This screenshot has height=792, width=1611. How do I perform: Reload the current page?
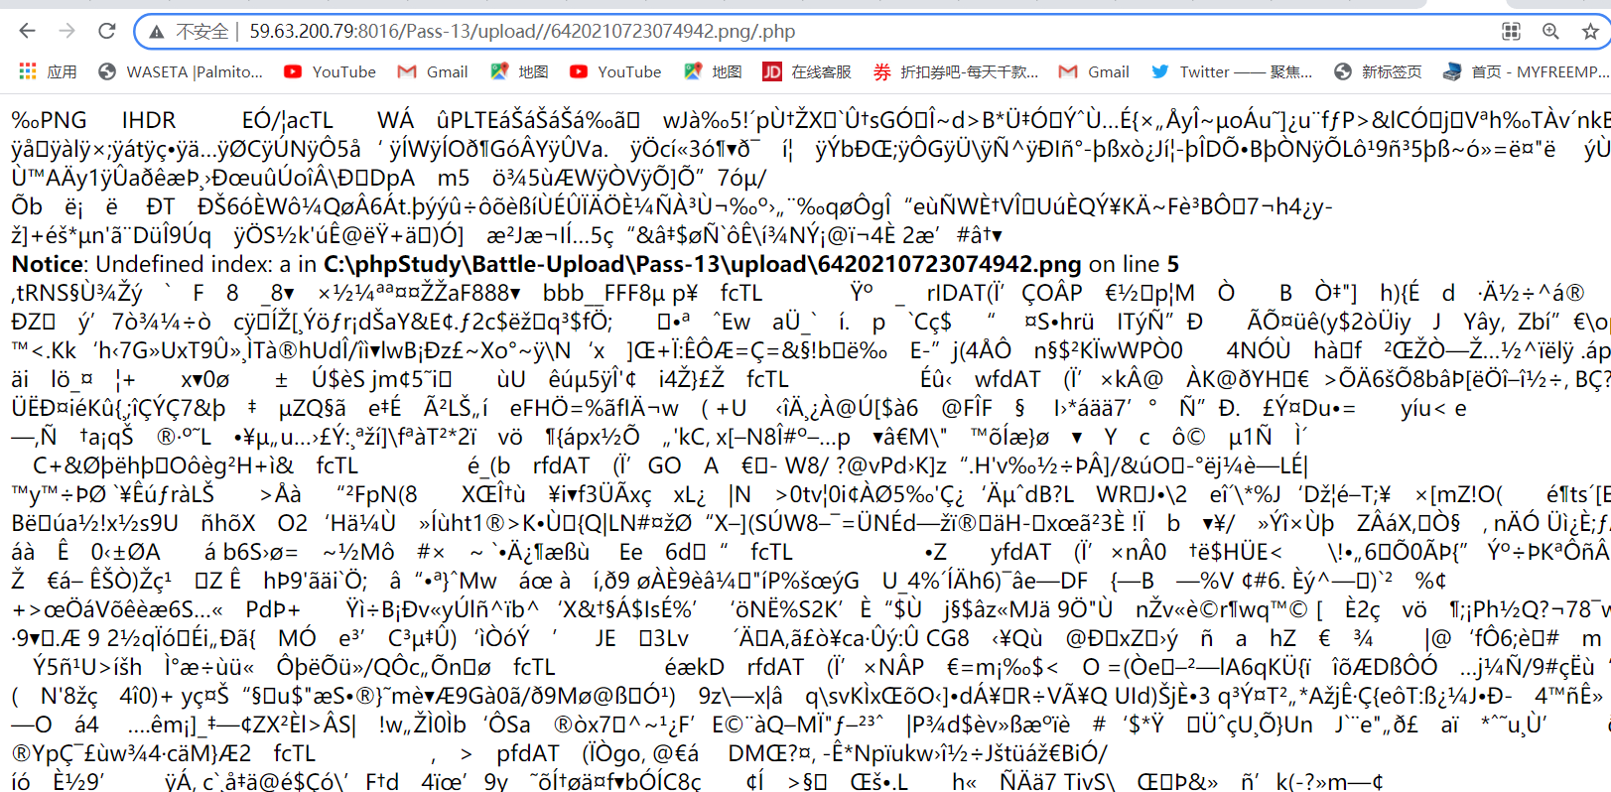click(107, 31)
